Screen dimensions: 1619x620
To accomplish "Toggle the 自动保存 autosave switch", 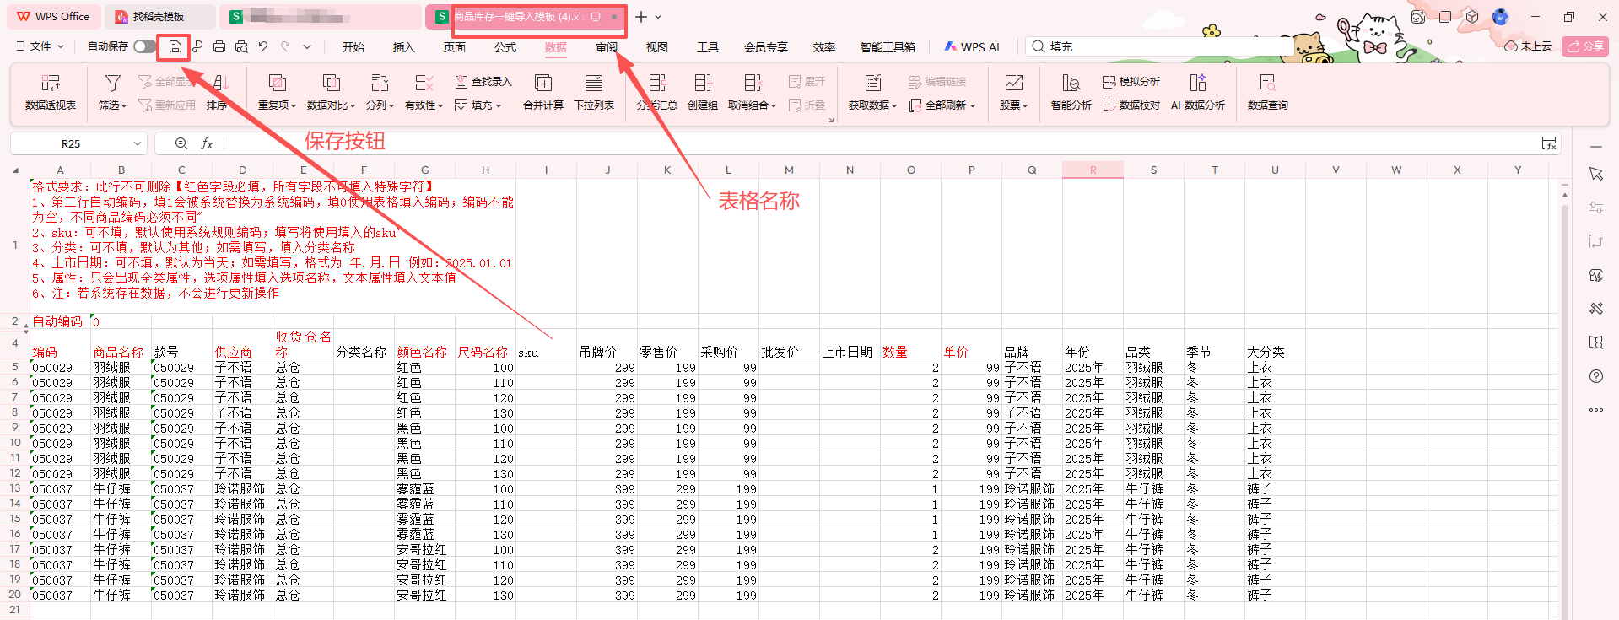I will [x=144, y=46].
